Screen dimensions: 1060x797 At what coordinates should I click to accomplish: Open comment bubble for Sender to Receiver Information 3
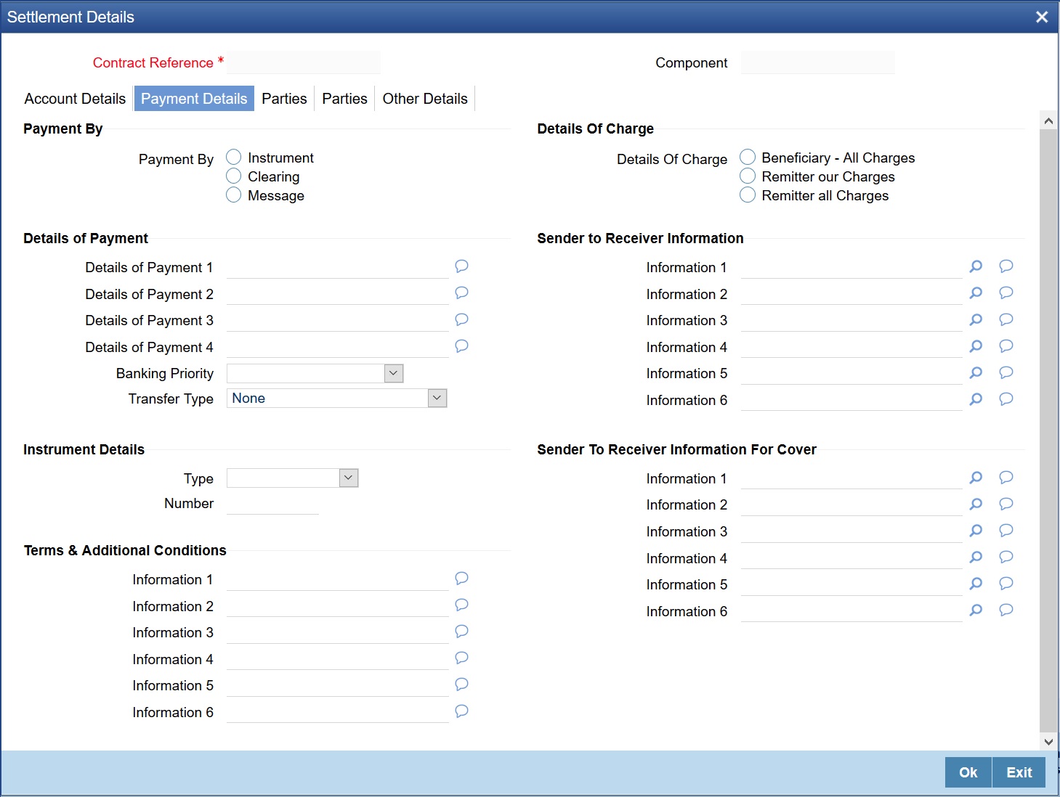click(1006, 319)
